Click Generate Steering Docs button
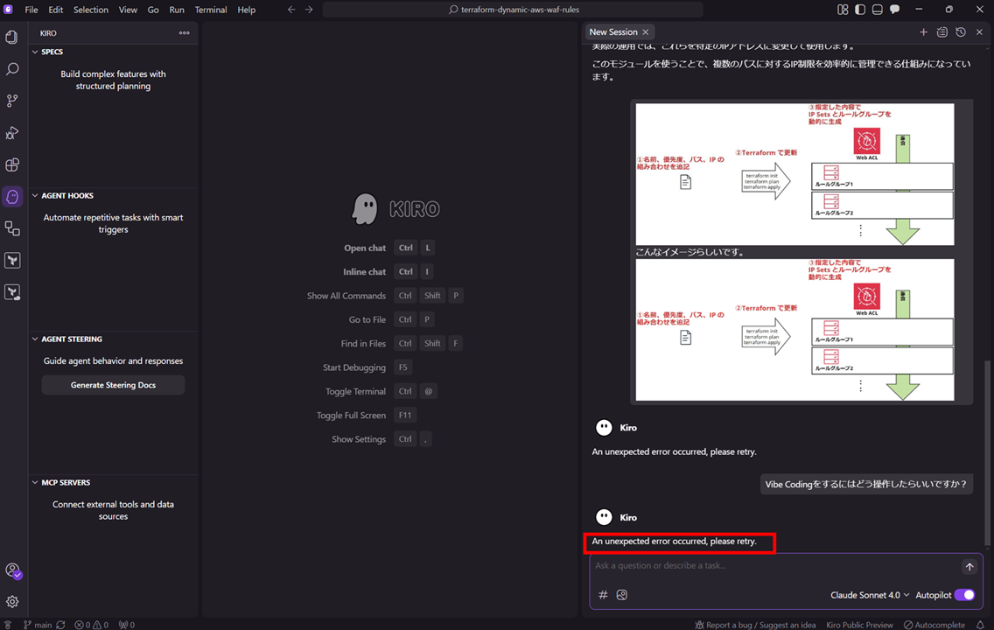The image size is (994, 630). (113, 385)
